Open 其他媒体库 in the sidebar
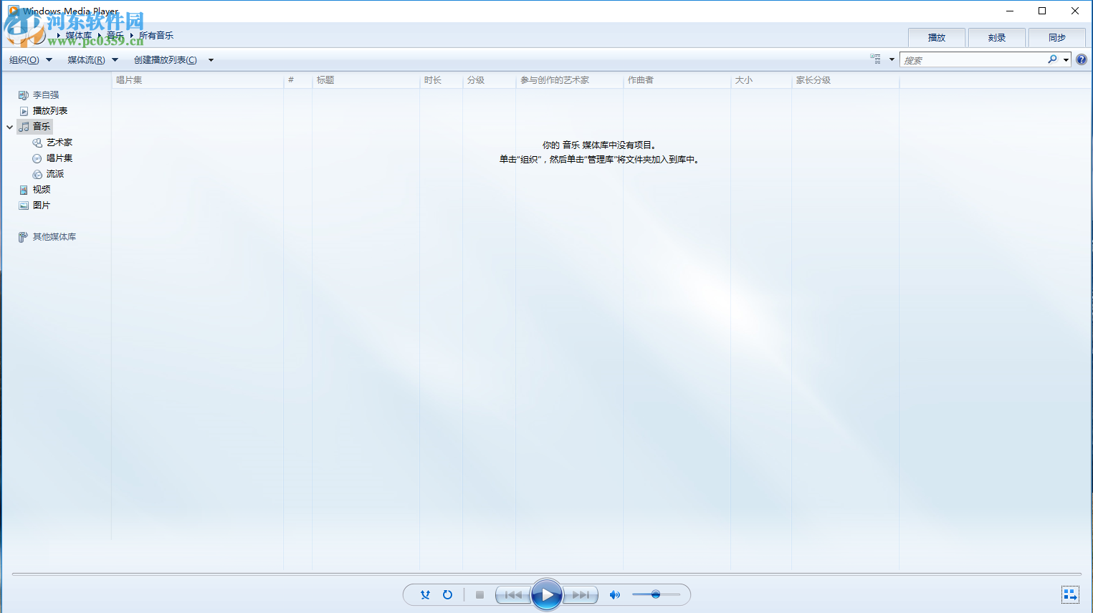Viewport: 1093px width, 613px height. (55, 236)
